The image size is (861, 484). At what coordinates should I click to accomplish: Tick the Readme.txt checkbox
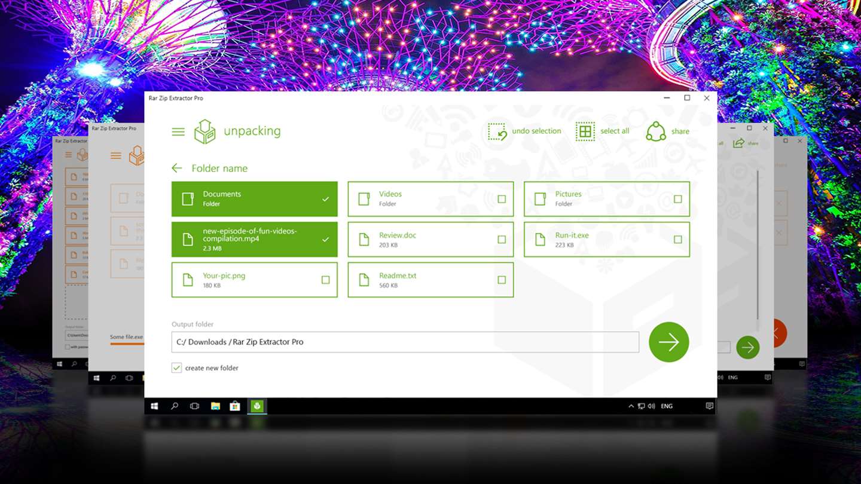click(x=502, y=280)
